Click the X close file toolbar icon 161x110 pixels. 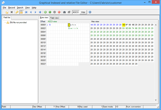pyautogui.click(x=12, y=12)
